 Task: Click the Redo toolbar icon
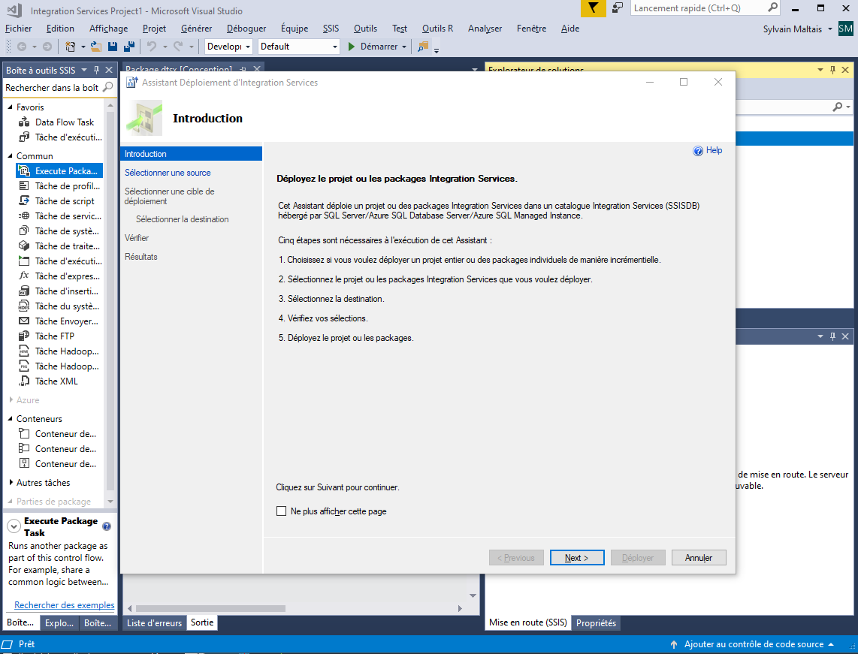point(178,47)
